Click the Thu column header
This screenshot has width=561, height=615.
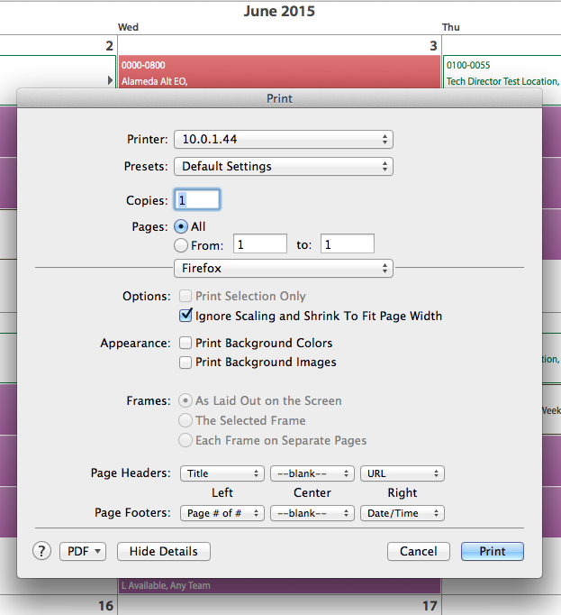pos(451,27)
